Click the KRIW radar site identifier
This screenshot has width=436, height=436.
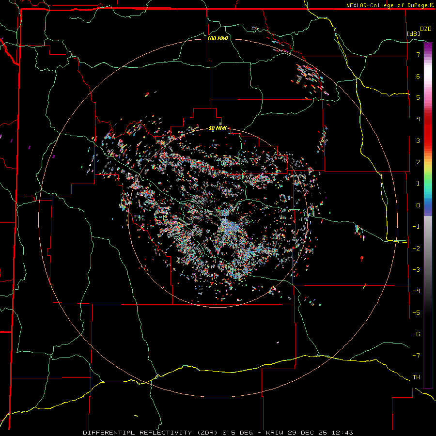coord(275,433)
